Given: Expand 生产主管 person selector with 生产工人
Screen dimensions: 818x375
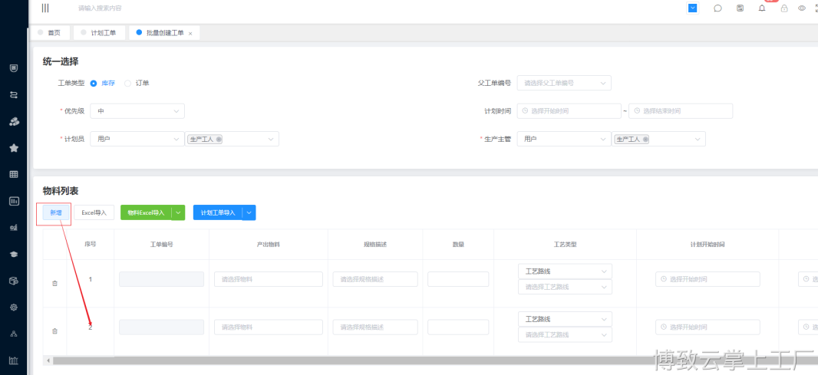Looking at the screenshot, I should click(x=659, y=140).
